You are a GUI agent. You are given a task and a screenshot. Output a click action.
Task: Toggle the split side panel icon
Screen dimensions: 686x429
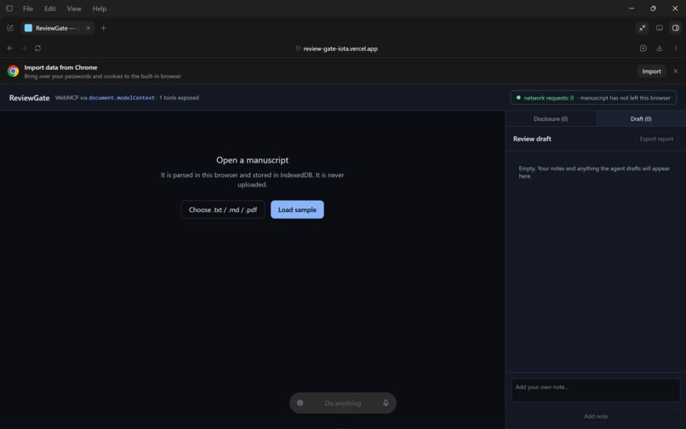pos(676,28)
